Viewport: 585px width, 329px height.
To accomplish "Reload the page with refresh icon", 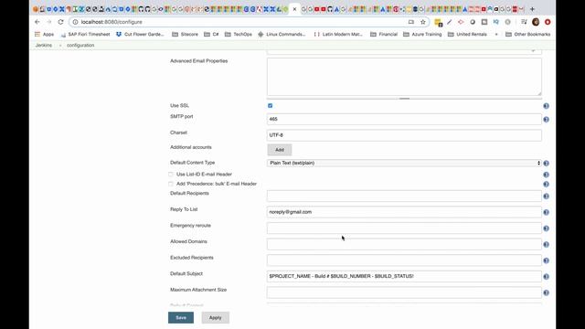I will (61, 22).
